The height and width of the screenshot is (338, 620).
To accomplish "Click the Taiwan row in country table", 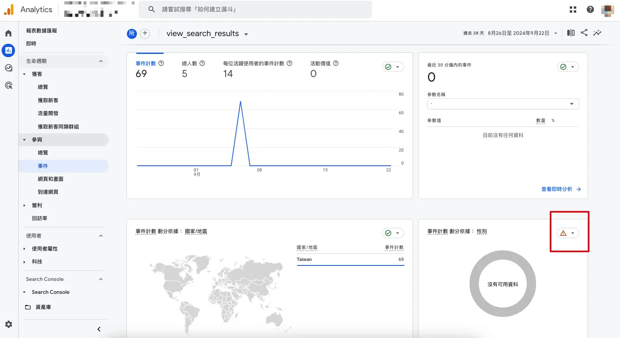I will click(x=350, y=260).
